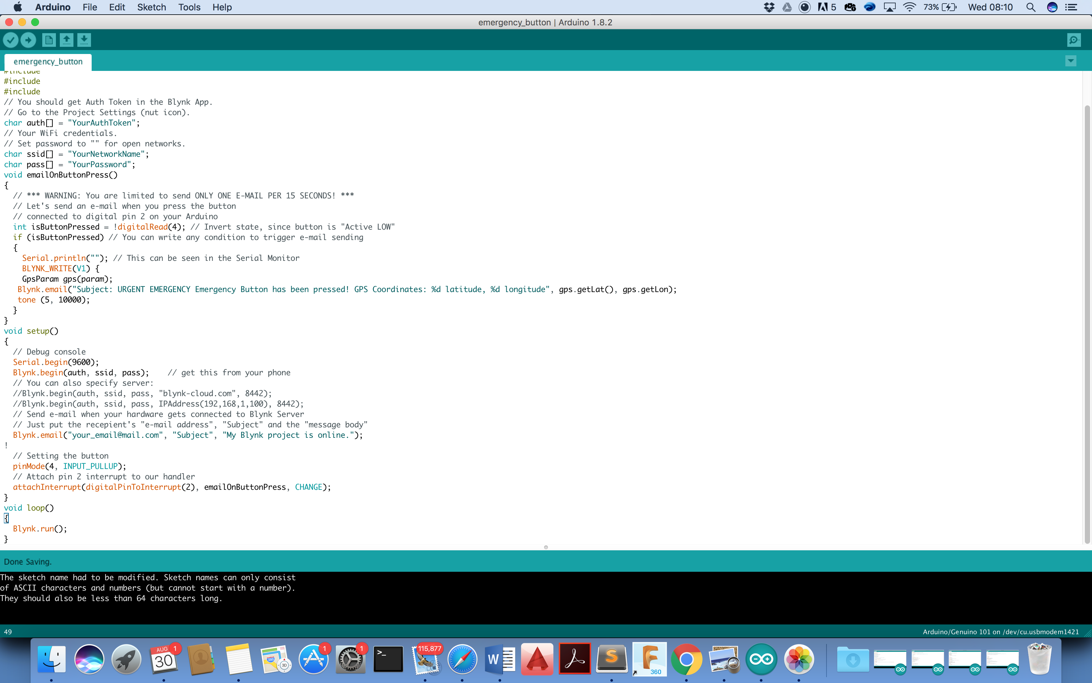Open Safari from the Dock
This screenshot has width=1092, height=683.
(462, 660)
